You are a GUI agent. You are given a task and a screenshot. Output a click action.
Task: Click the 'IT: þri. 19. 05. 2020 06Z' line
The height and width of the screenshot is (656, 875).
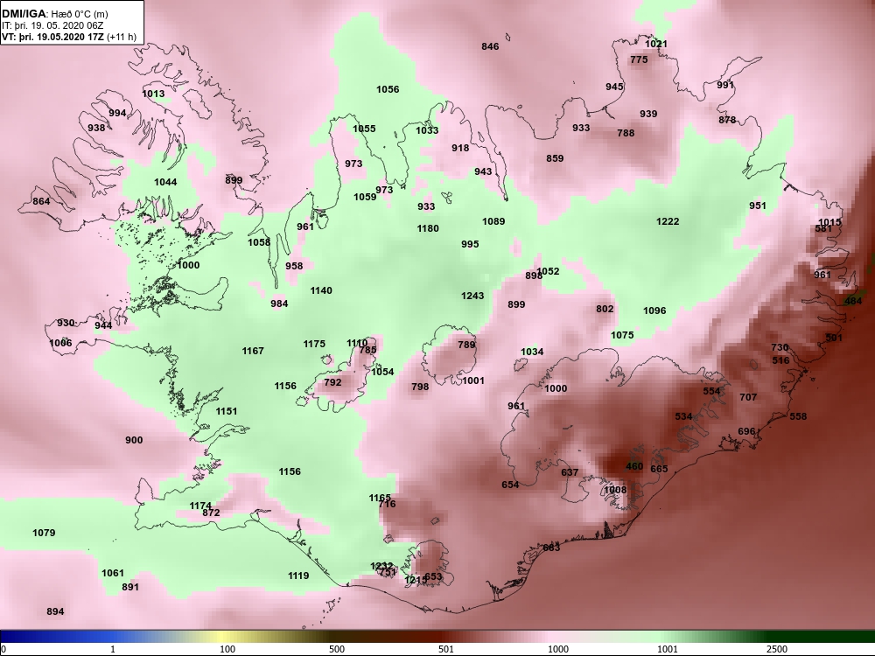45,25
